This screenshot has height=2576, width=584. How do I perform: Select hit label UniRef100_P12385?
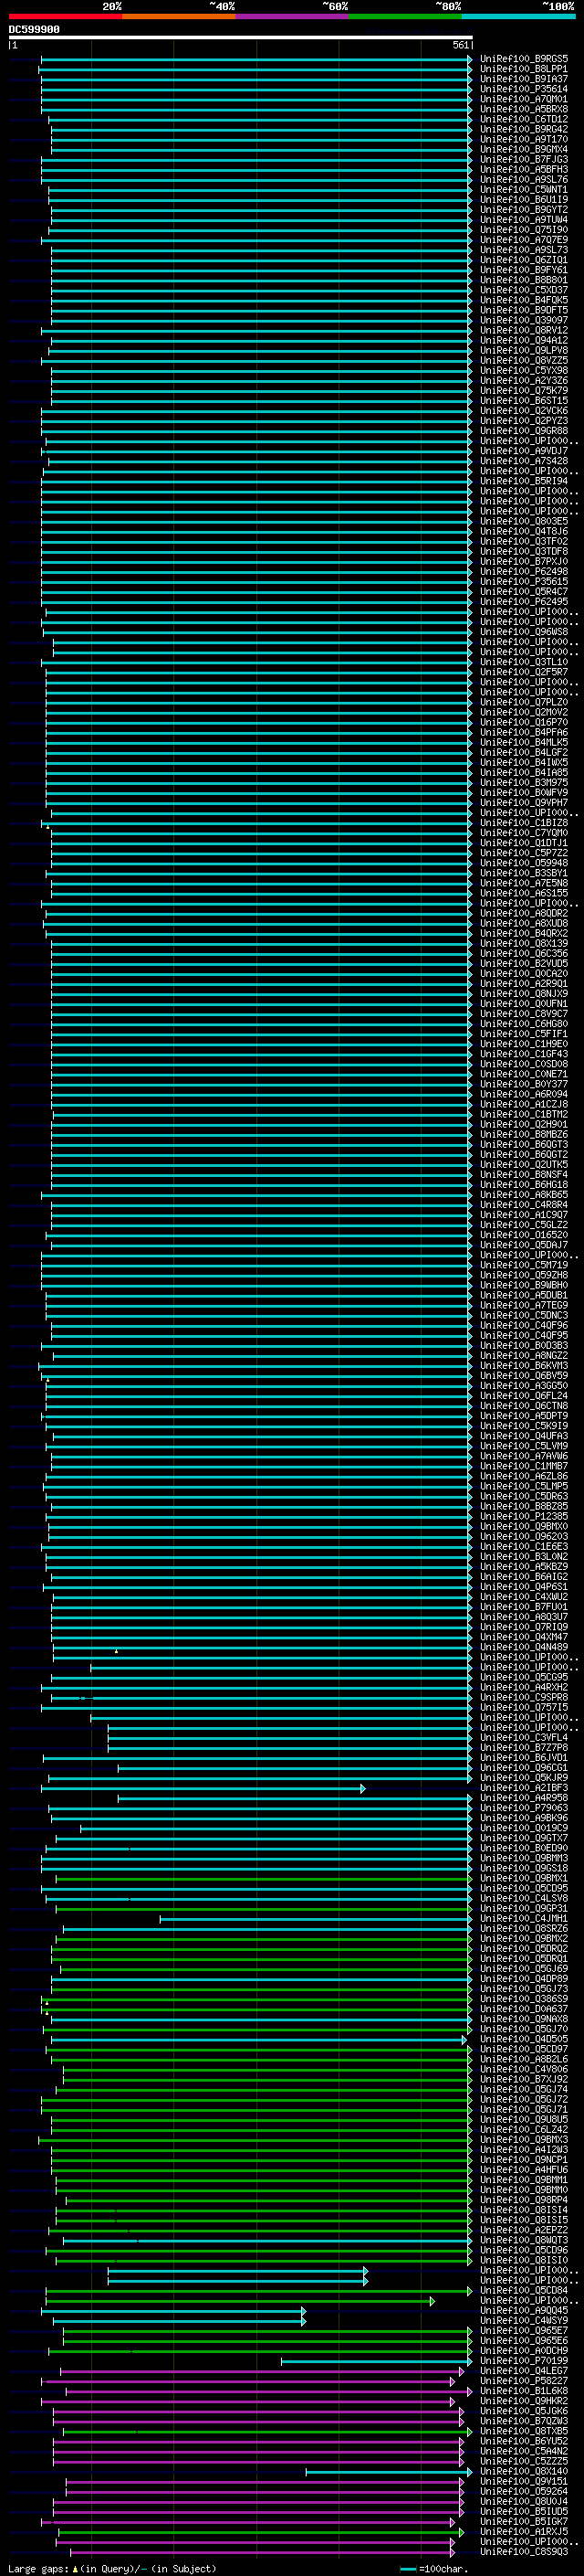click(x=523, y=1516)
